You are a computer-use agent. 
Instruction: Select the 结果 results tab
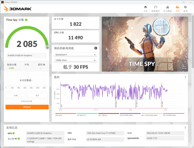(177, 9)
